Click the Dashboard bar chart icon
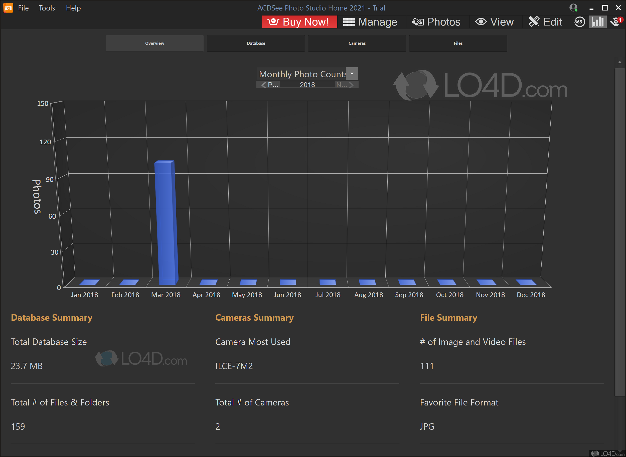 click(597, 22)
